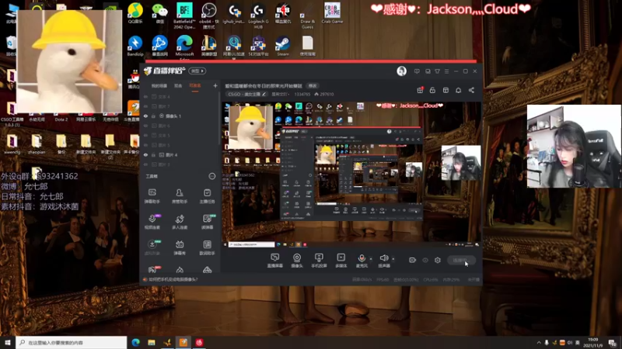Select the orange highlighted scene tab
This screenshot has height=349, width=622.
[x=195, y=85]
